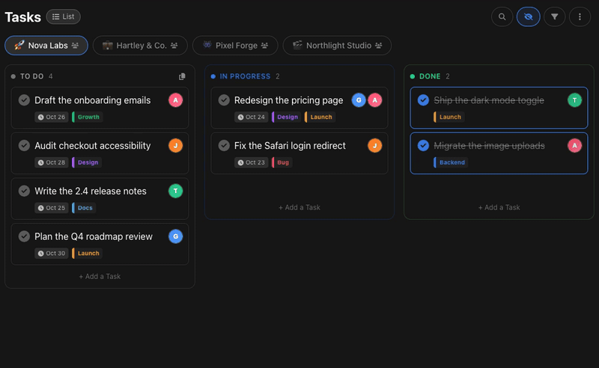Uncheck Ship the dark mode toggle
Screen dimensions: 599x368
coord(423,100)
